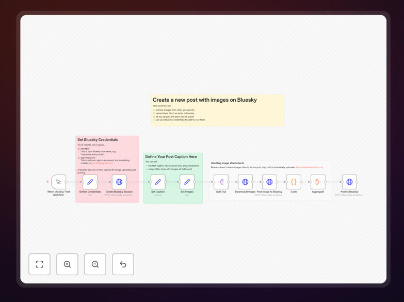Click the 'image URLs (max of 4 images' bullet
The image size is (404, 302).
[170, 169]
